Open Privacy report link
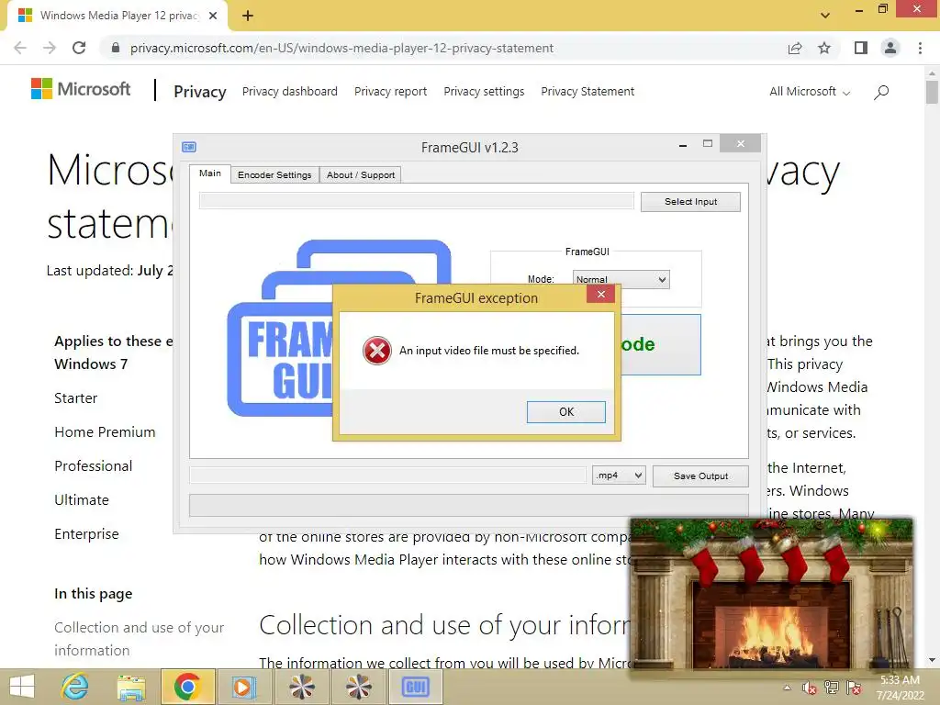940x705 pixels. click(x=390, y=91)
